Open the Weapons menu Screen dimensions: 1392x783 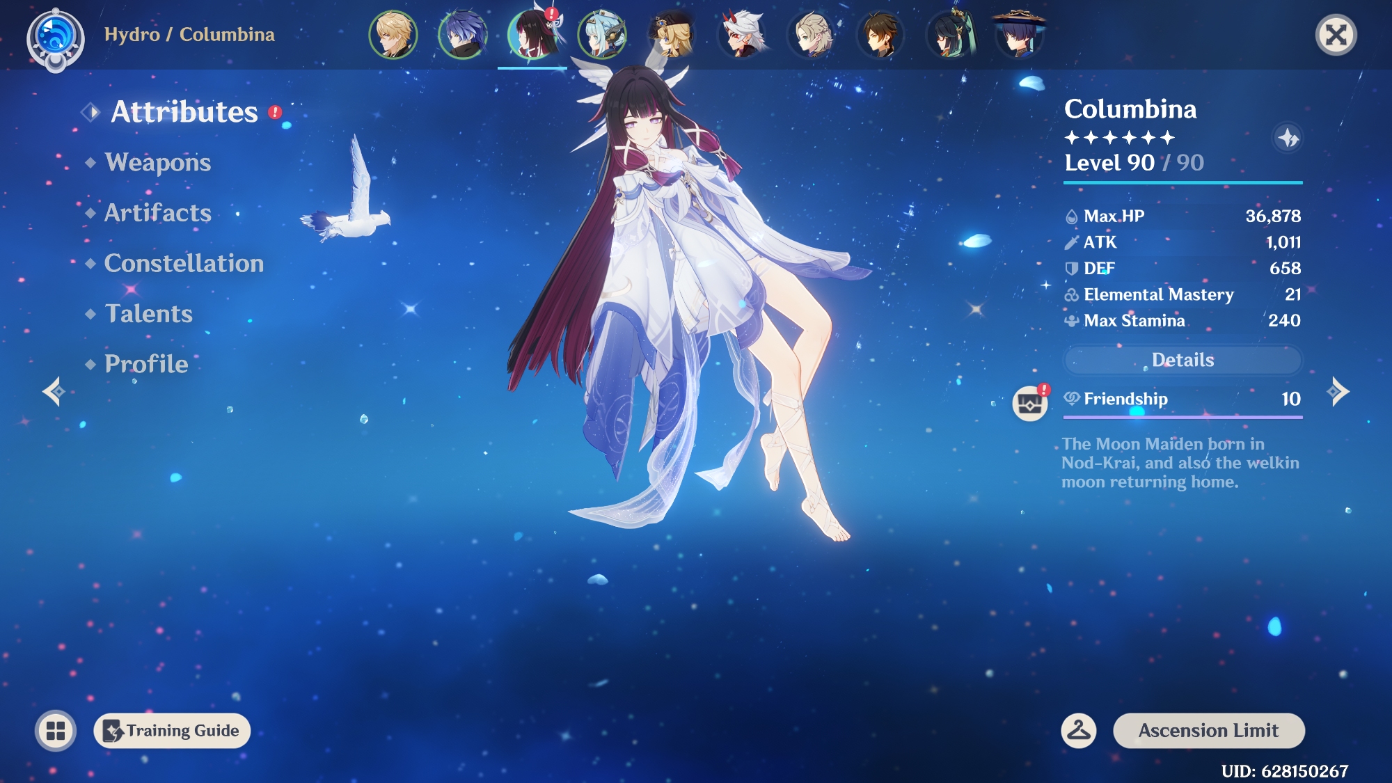[157, 162]
